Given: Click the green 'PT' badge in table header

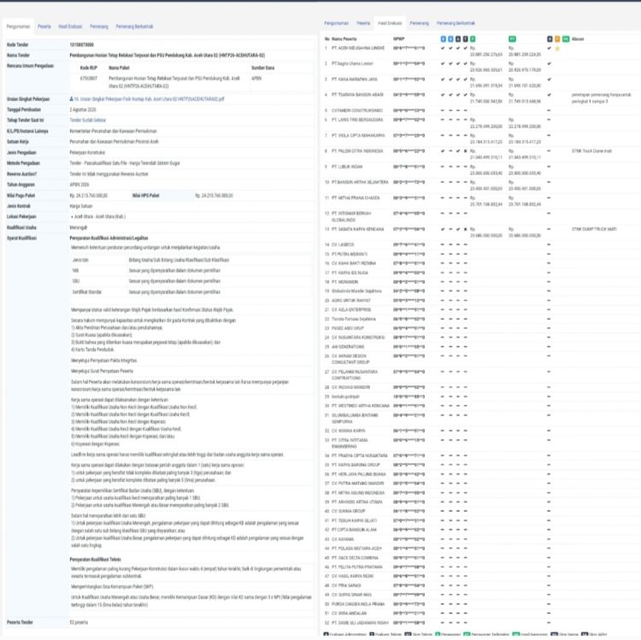Looking at the screenshot, I should (512, 39).
